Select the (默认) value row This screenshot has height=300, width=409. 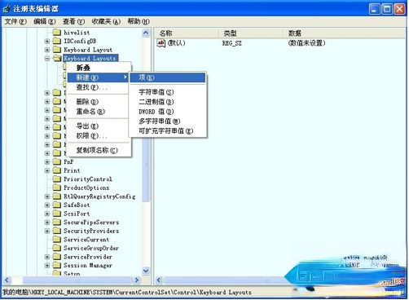(x=177, y=43)
